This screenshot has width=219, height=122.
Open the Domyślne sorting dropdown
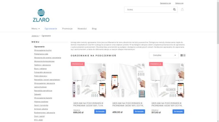tap(164, 55)
